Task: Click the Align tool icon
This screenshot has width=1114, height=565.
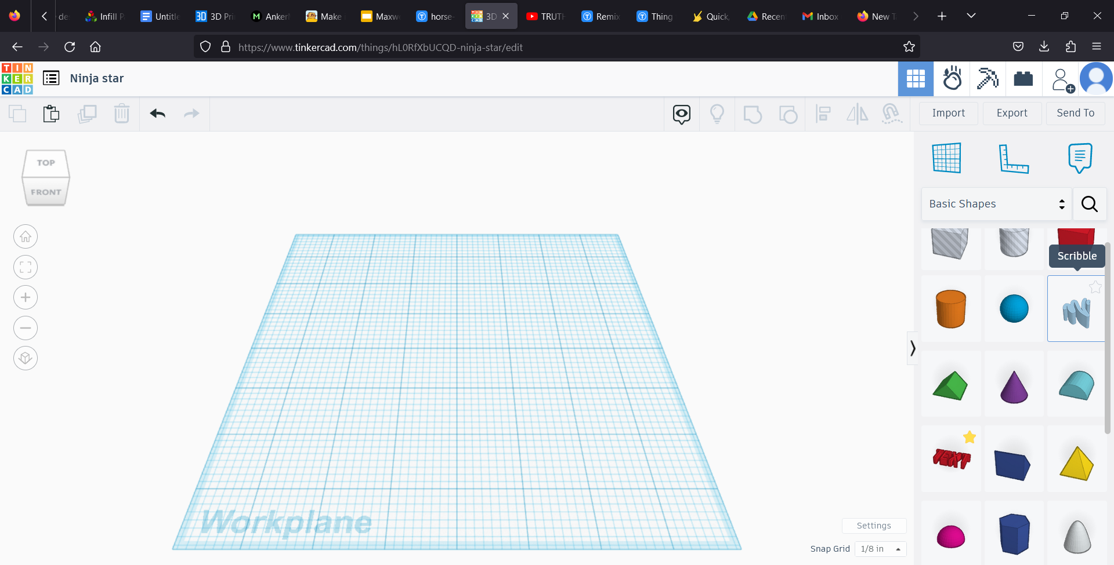Action: pos(823,114)
